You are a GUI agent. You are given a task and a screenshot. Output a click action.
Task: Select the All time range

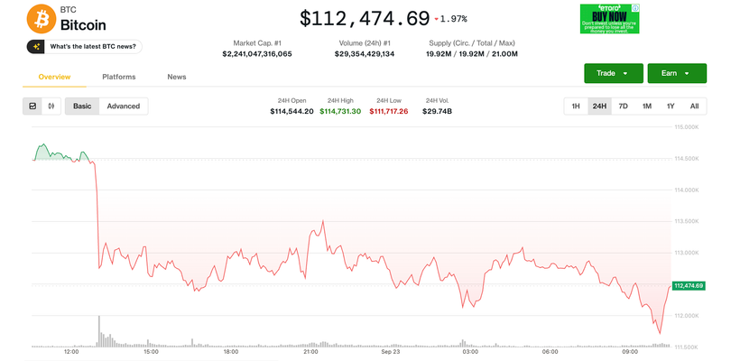(694, 106)
